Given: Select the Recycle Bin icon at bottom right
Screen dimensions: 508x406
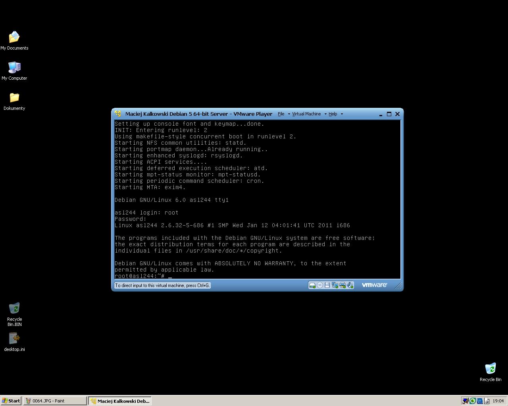Looking at the screenshot, I should point(491,372).
